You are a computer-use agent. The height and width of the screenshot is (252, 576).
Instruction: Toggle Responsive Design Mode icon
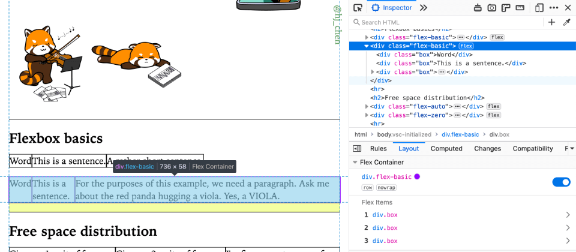coord(539,8)
